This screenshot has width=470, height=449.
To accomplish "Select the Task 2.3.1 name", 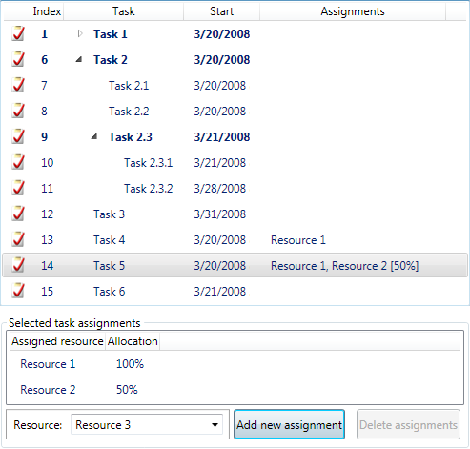I will 148,163.
